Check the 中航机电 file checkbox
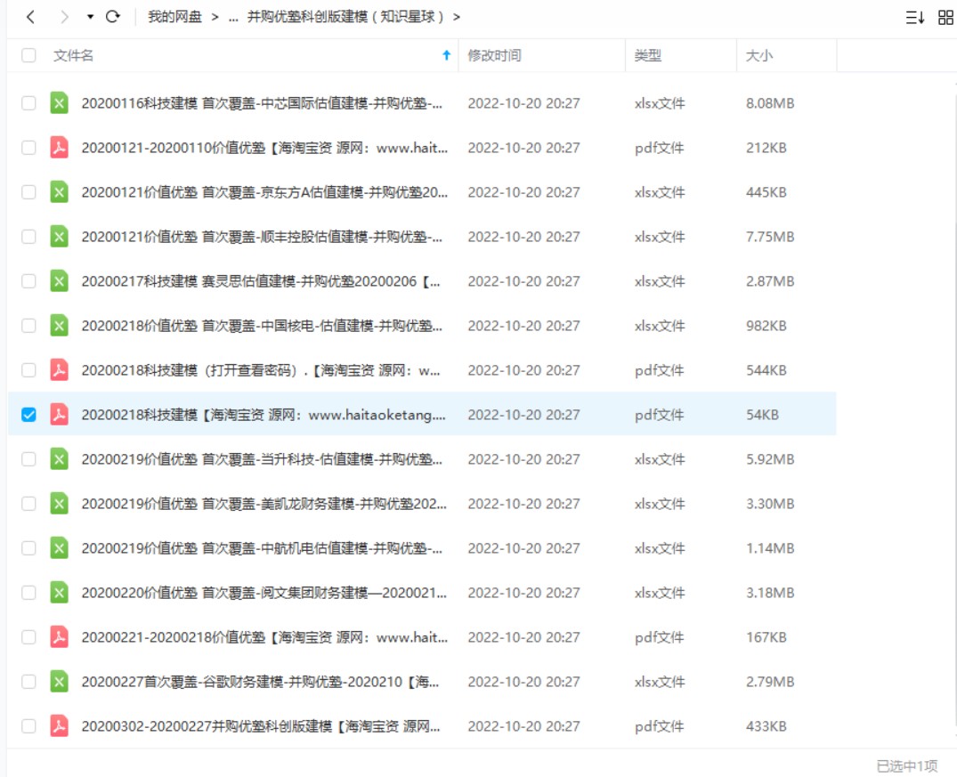 pos(28,548)
